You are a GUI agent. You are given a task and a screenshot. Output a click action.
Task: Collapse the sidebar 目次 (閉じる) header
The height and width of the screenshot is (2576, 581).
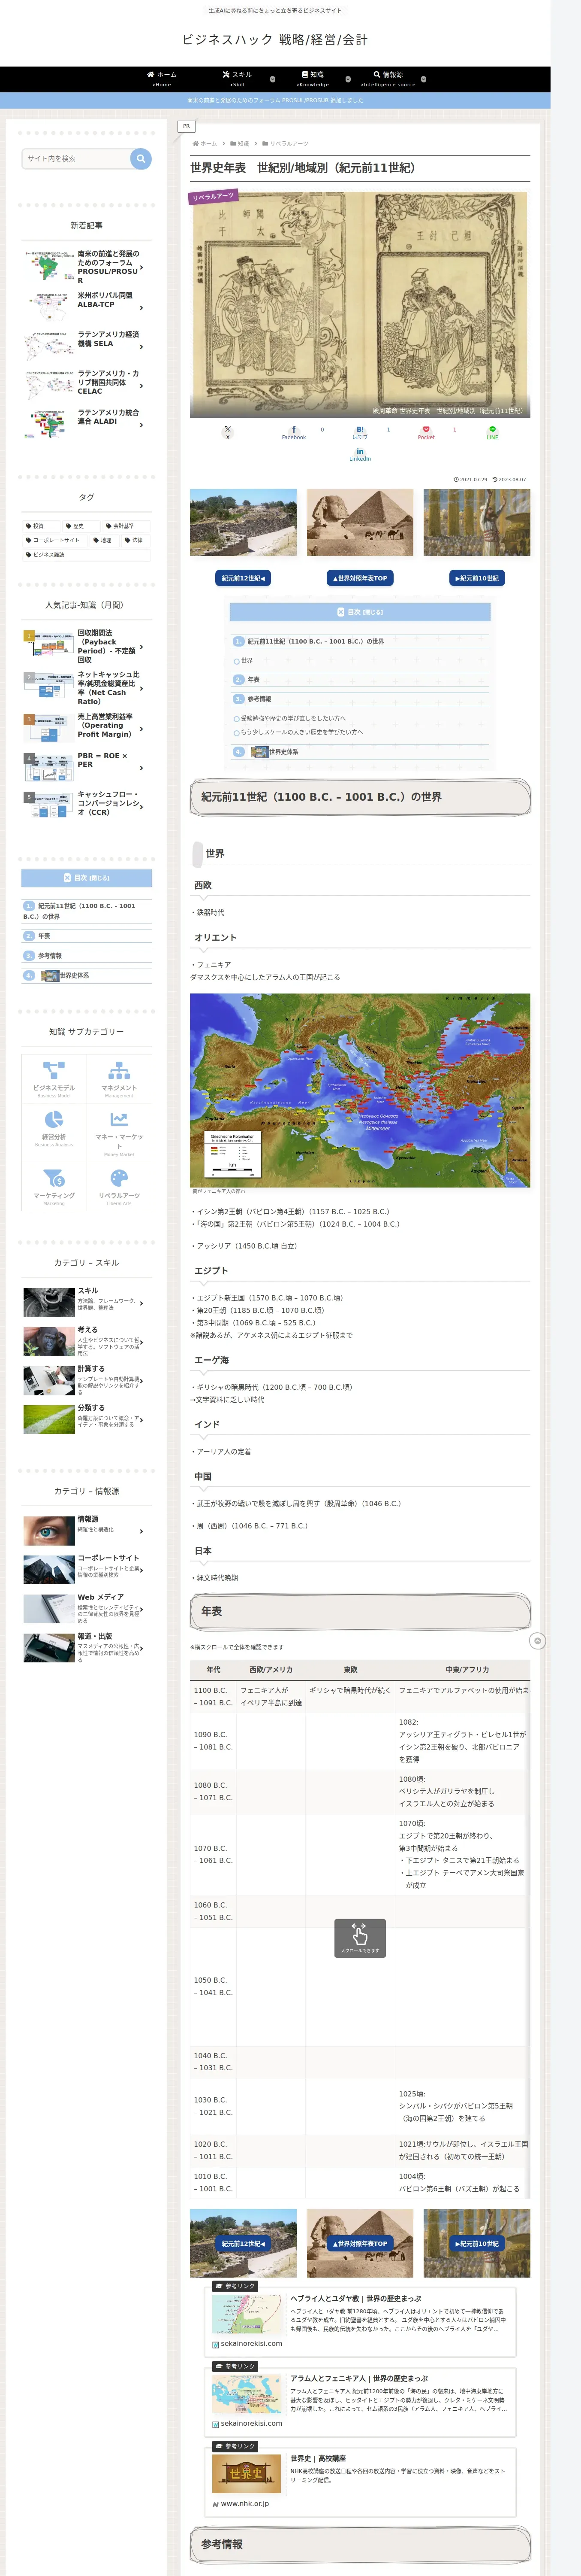87,878
